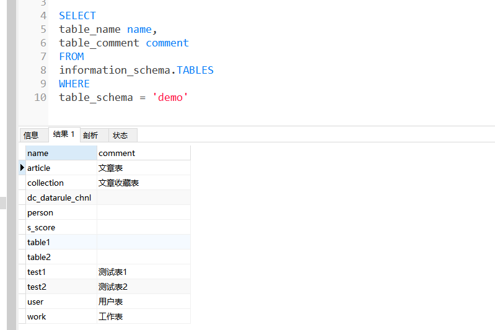Click the FROM keyword in the editor
Viewport: 495px width, 330px height.
(x=71, y=56)
